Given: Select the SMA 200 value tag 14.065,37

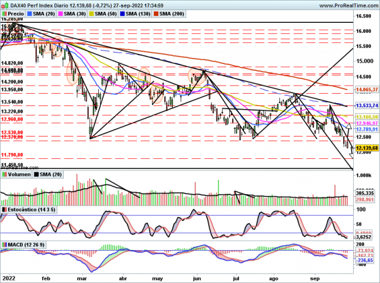Looking at the screenshot, I should point(367,90).
